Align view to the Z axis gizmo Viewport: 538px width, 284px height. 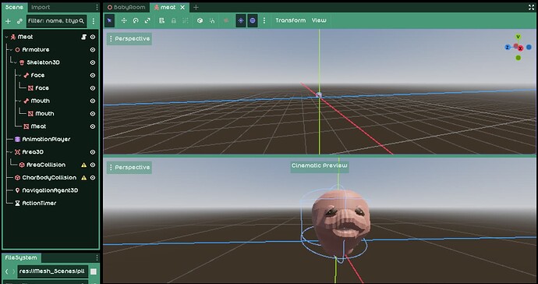click(x=508, y=47)
